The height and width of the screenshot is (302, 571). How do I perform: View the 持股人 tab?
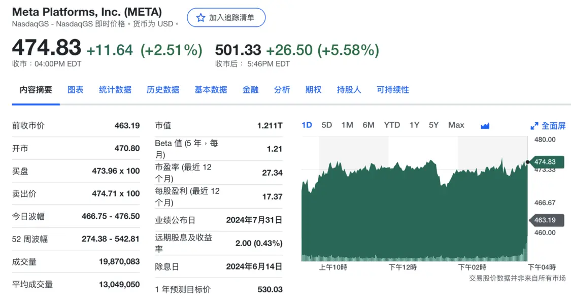(x=349, y=90)
